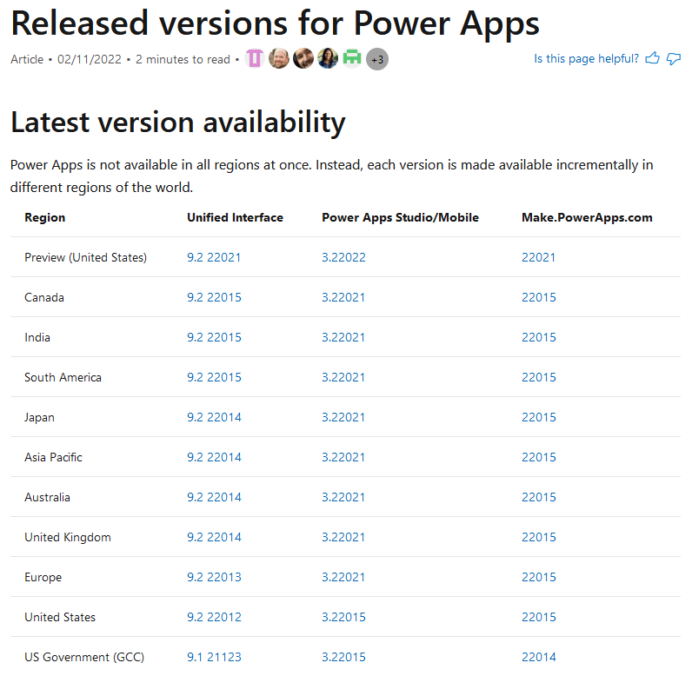Image resolution: width=692 pixels, height=676 pixels.
Task: Select the 'Asia Pacific' region cell
Action: (x=53, y=457)
